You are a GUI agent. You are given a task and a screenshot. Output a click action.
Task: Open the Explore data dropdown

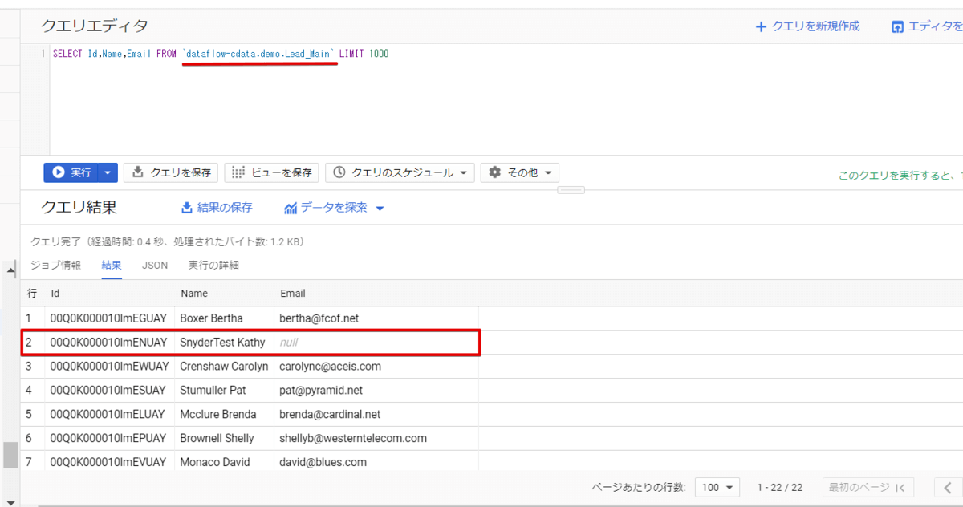334,208
